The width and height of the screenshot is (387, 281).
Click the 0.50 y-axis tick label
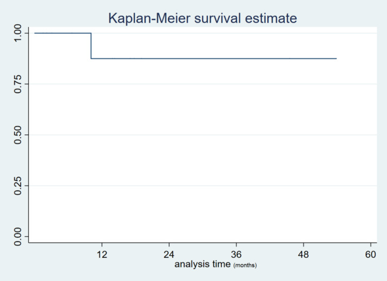[18, 135]
